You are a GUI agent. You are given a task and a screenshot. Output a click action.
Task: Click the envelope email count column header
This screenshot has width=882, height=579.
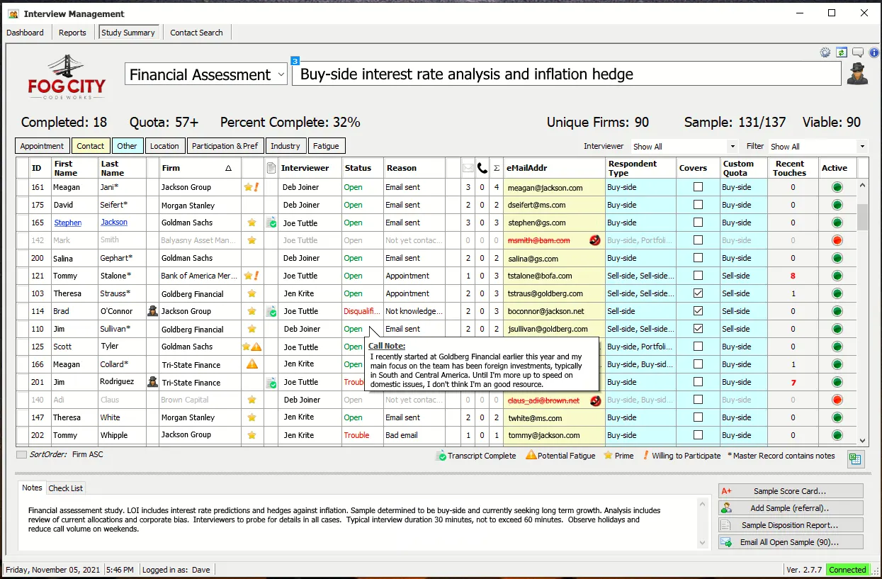[x=468, y=168]
